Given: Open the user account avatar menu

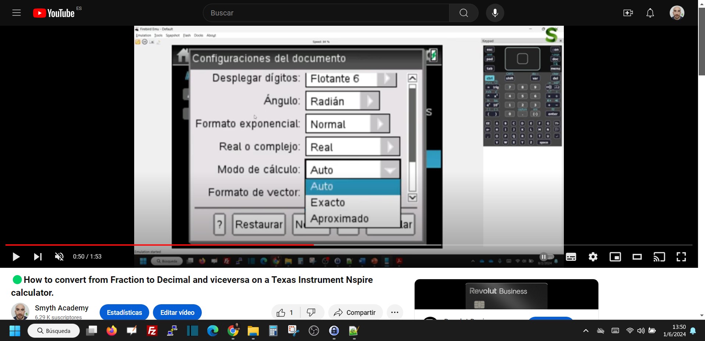Looking at the screenshot, I should coord(676,13).
